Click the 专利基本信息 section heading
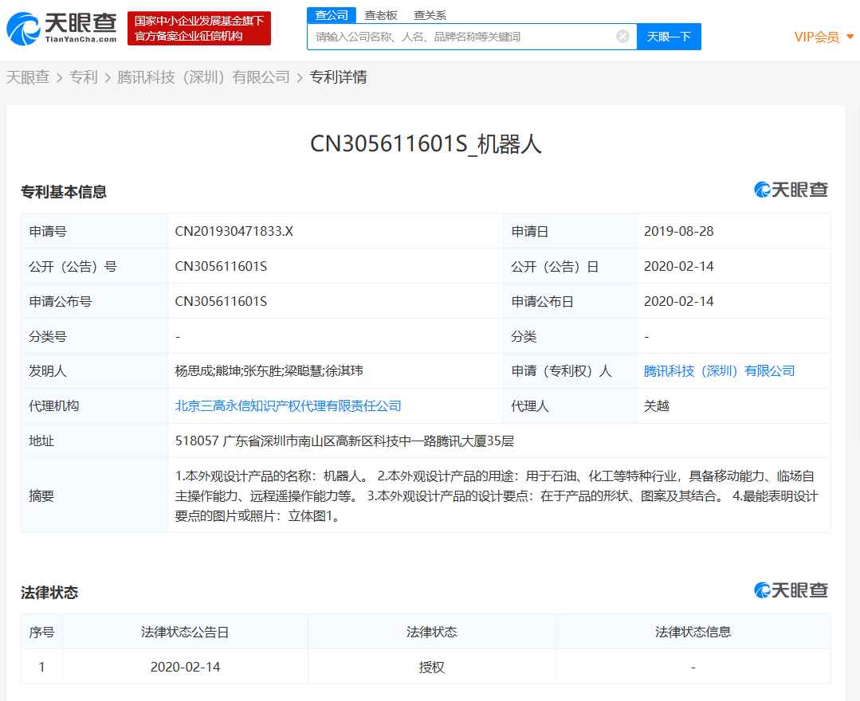The height and width of the screenshot is (701, 860). [64, 192]
